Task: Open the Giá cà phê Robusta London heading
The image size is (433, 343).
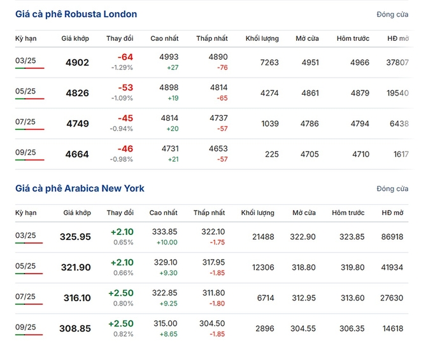Action: (76, 14)
